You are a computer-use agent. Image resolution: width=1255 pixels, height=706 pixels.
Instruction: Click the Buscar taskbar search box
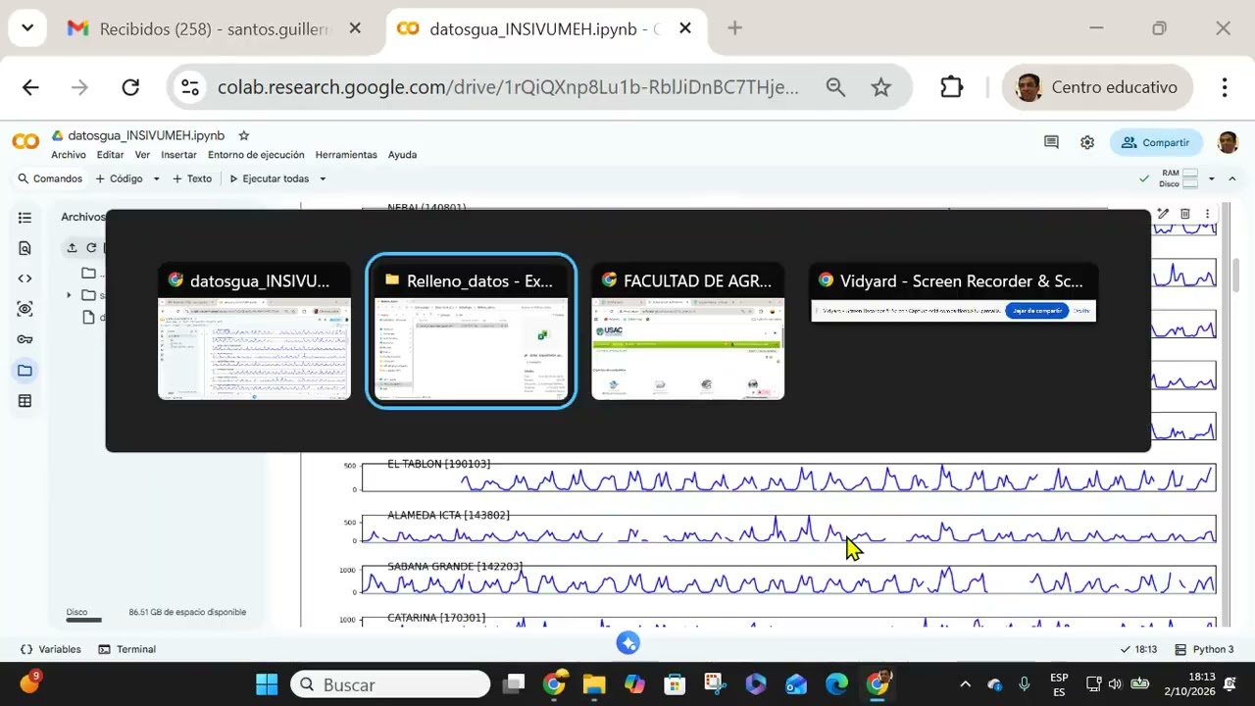390,684
